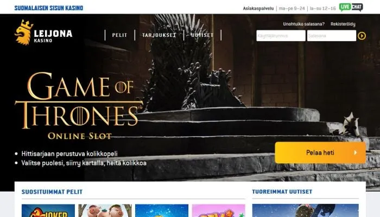Click the Suomalaisen Sisun Kasino heading
This screenshot has width=380, height=217.
(x=49, y=8)
